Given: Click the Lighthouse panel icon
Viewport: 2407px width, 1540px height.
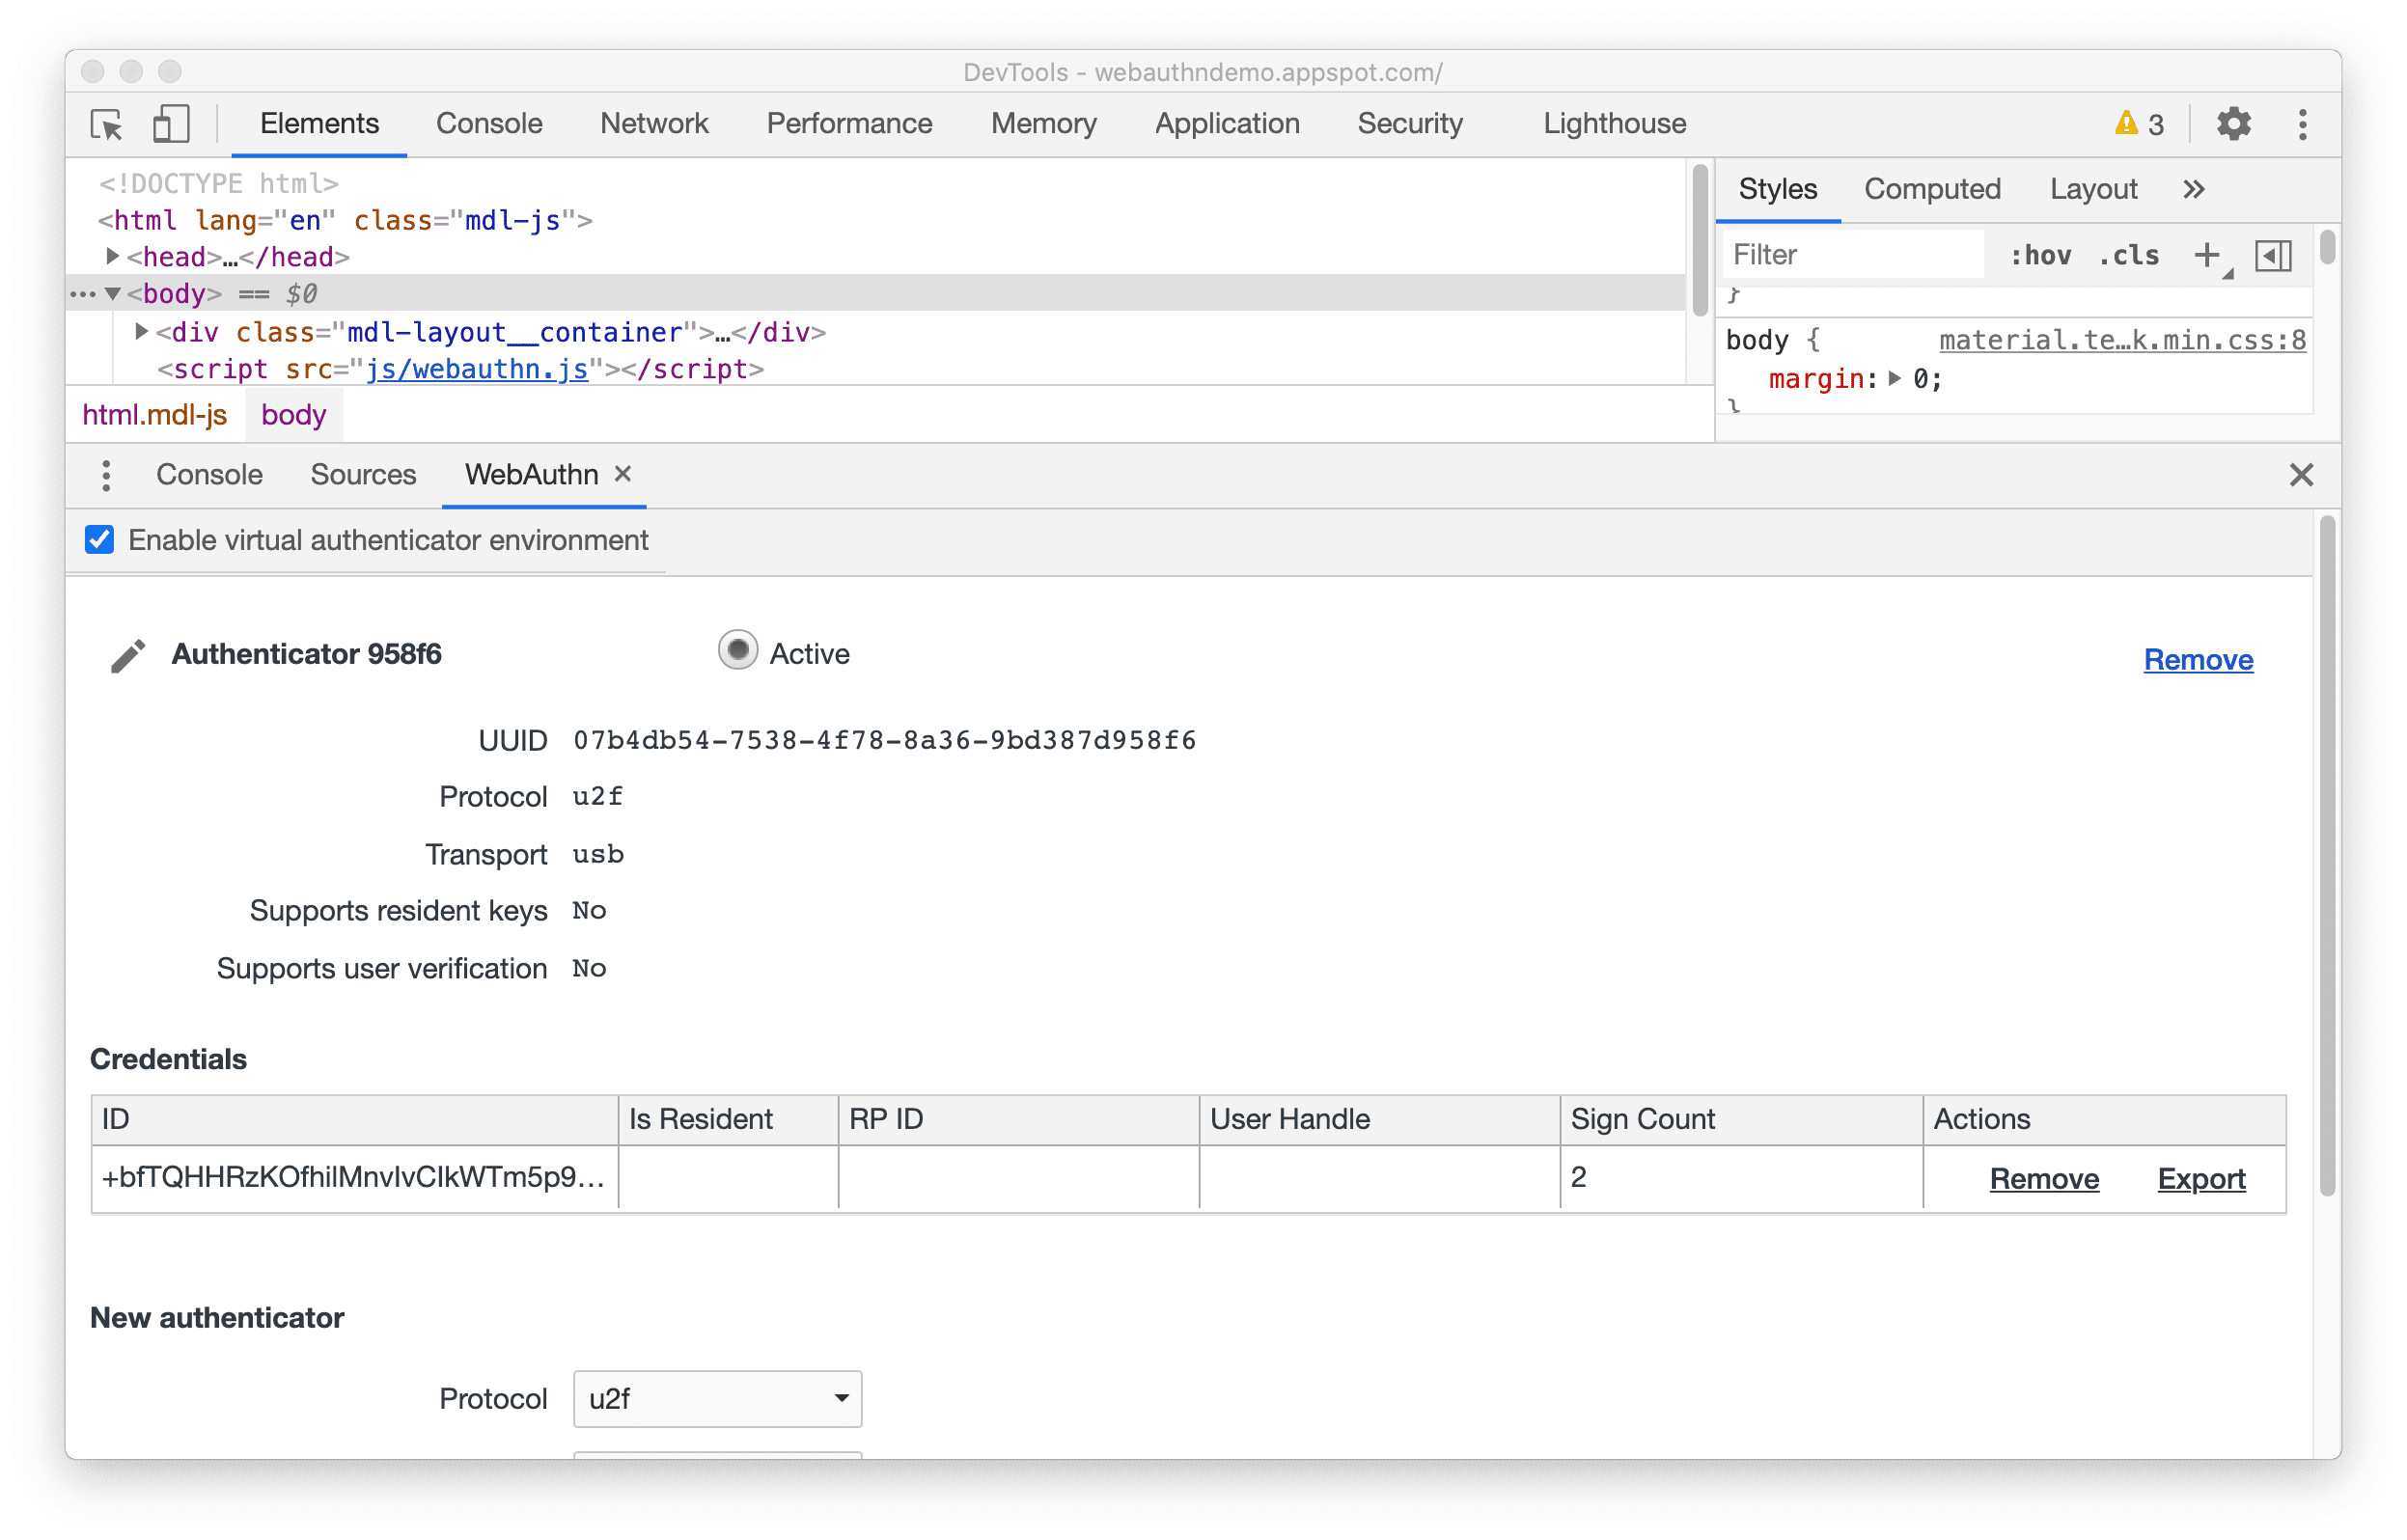Looking at the screenshot, I should (1613, 123).
